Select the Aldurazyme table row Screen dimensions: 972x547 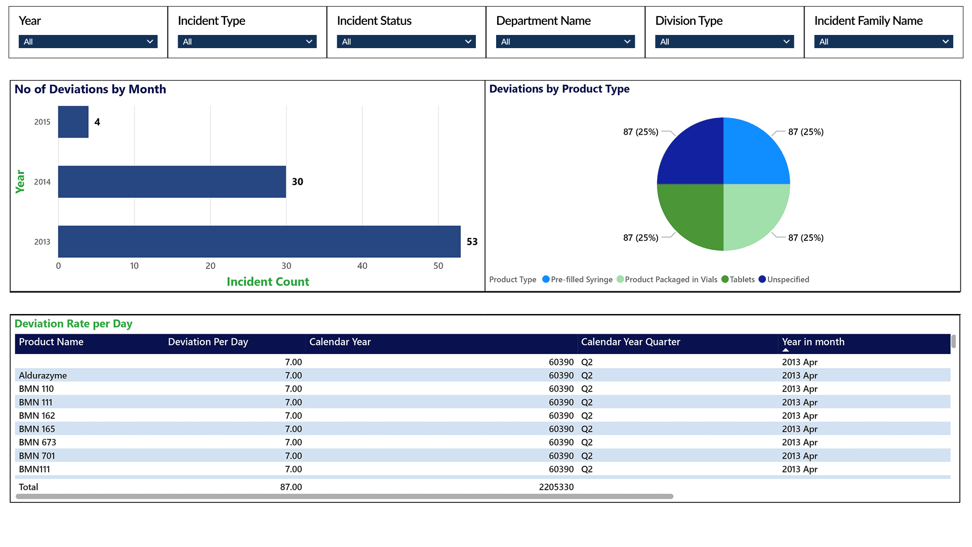click(x=43, y=375)
